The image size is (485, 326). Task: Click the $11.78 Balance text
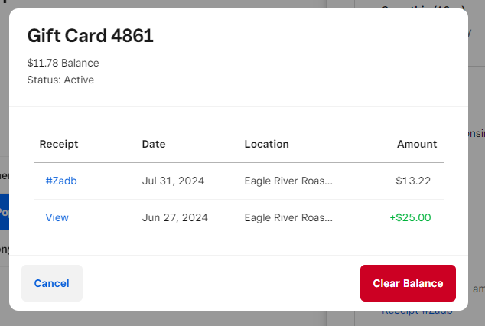(x=63, y=63)
